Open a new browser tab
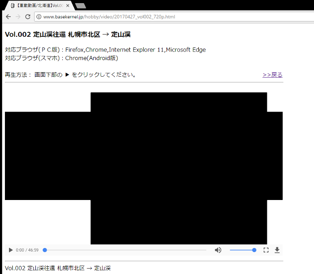The width and height of the screenshot is (314, 274). click(81, 6)
